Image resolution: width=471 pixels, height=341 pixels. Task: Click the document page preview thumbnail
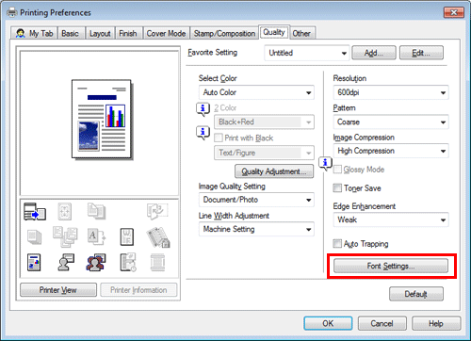click(x=102, y=120)
